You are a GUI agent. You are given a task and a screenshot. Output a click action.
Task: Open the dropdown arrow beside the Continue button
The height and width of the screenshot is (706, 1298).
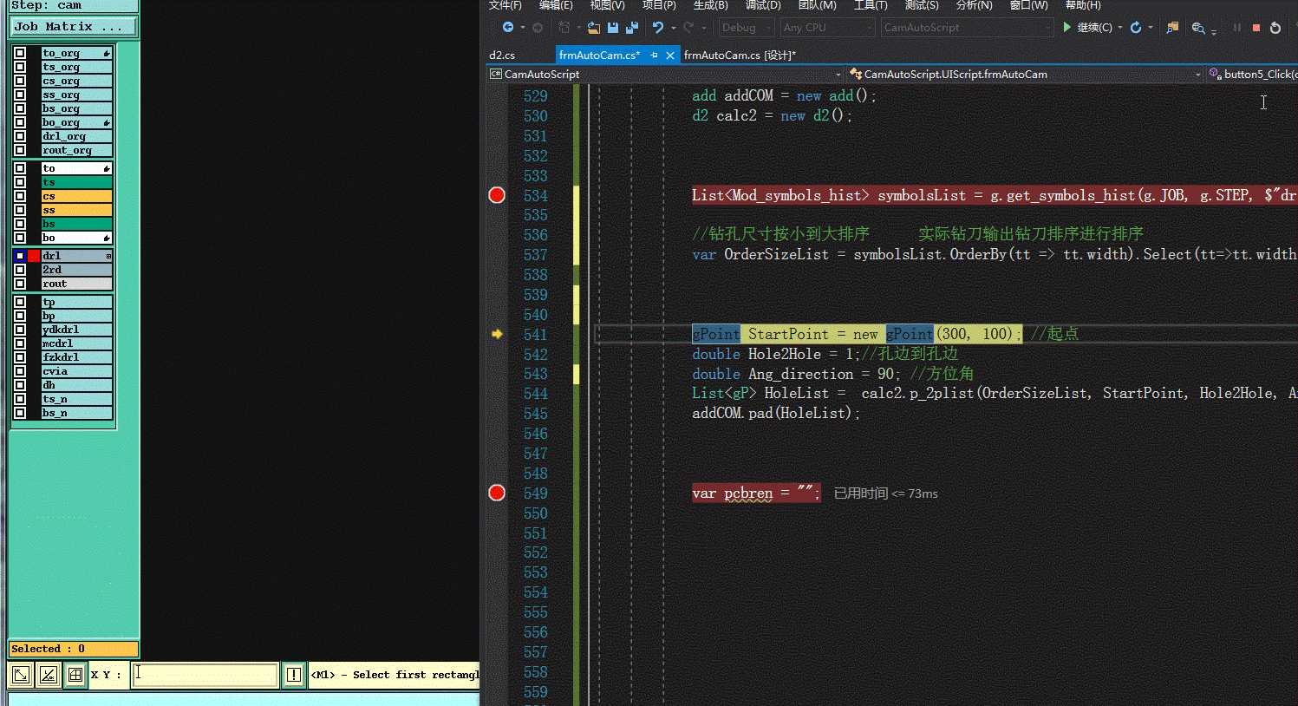tap(1120, 28)
